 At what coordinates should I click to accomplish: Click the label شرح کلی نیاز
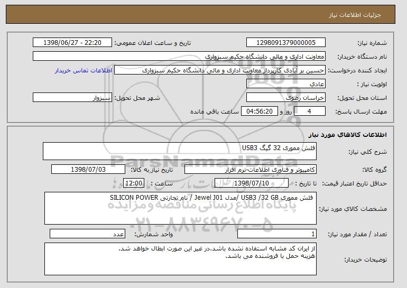click(367, 152)
